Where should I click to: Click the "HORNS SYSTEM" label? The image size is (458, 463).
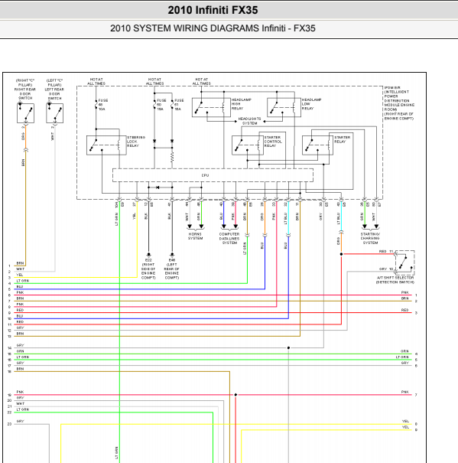point(195,236)
